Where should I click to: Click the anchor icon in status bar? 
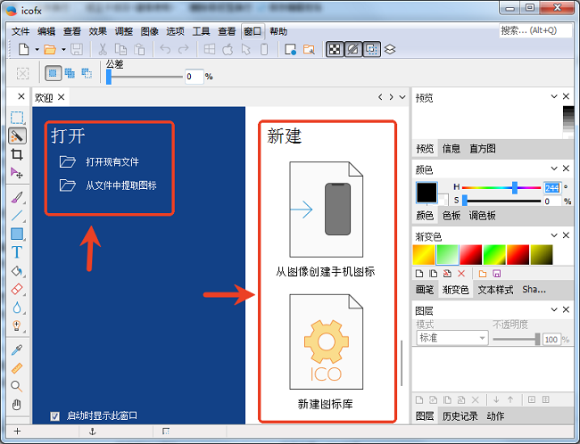pos(93,432)
